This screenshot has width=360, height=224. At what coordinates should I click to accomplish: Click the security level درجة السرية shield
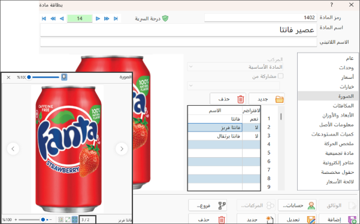tap(165, 19)
